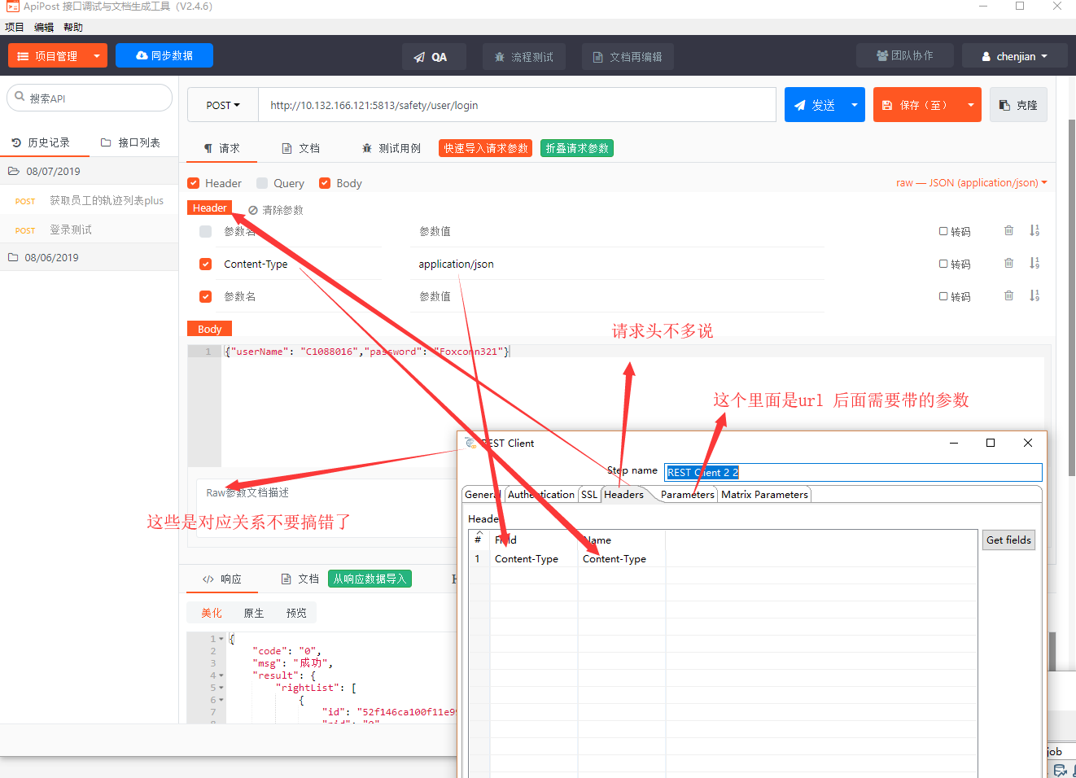The image size is (1076, 778).
Task: Toggle the Query checkbox
Action: tap(262, 183)
